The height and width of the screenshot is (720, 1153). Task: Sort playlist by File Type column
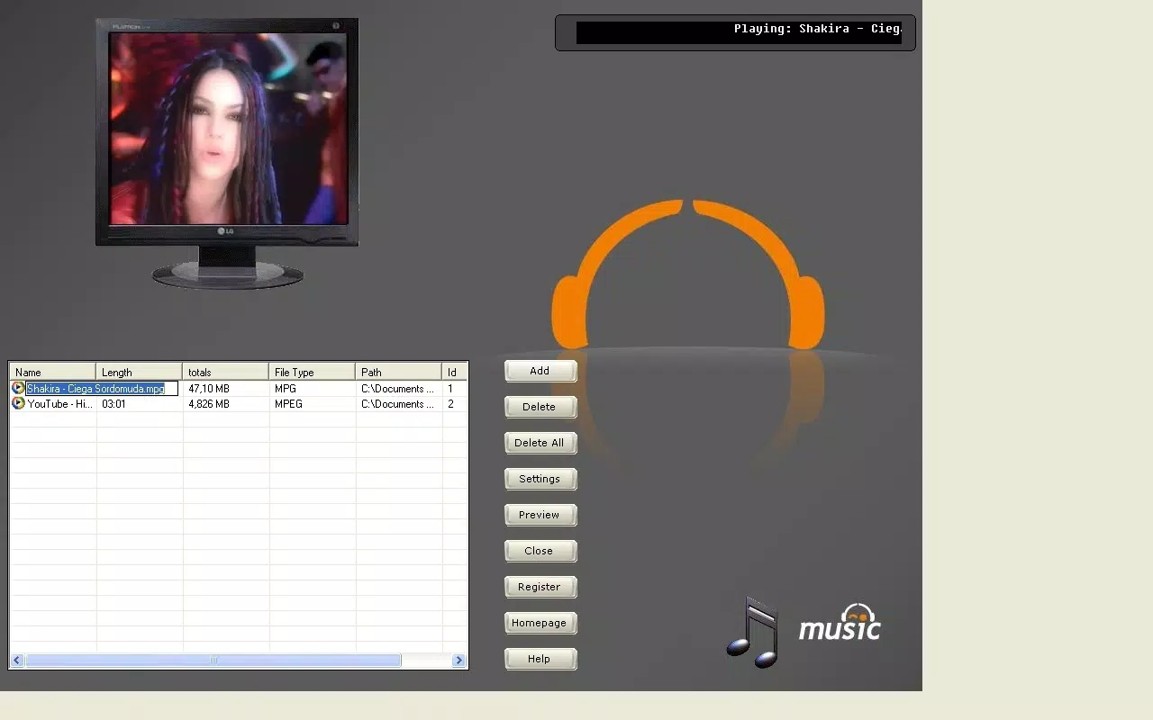point(312,372)
